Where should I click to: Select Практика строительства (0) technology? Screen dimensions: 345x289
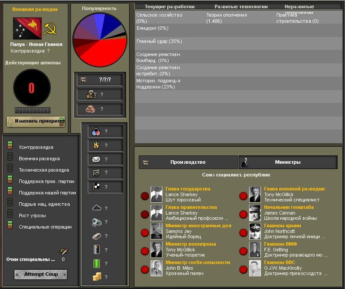(x=297, y=18)
